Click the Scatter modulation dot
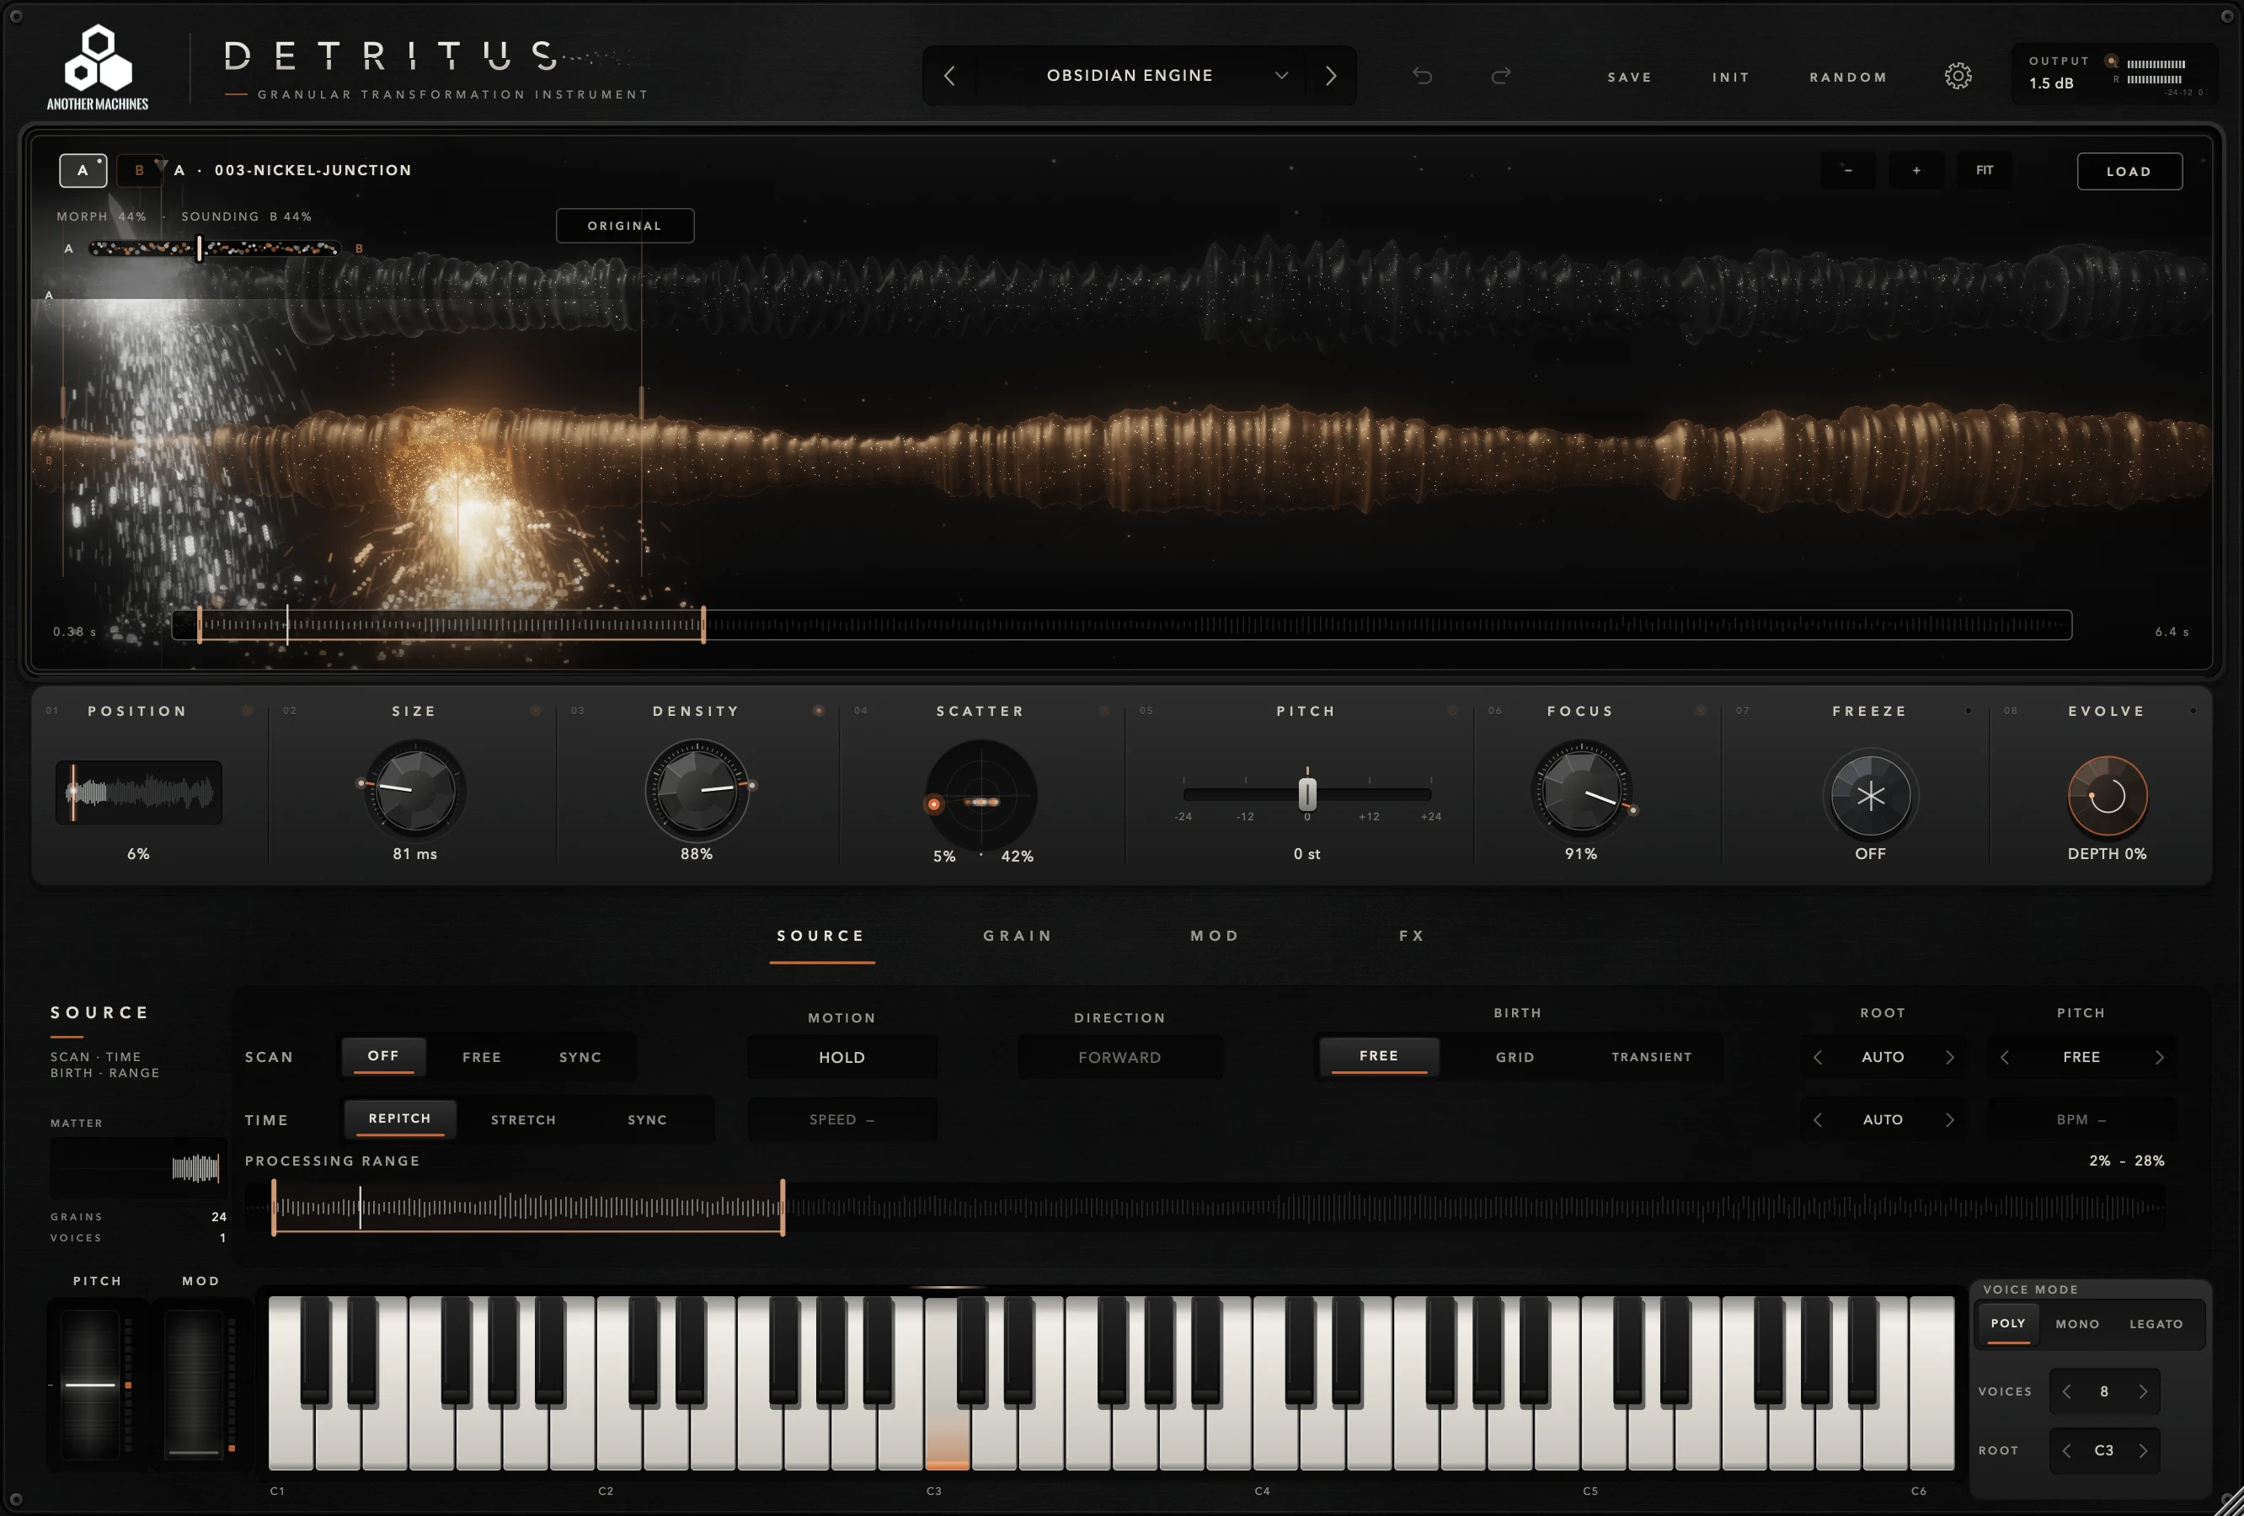 [1103, 711]
